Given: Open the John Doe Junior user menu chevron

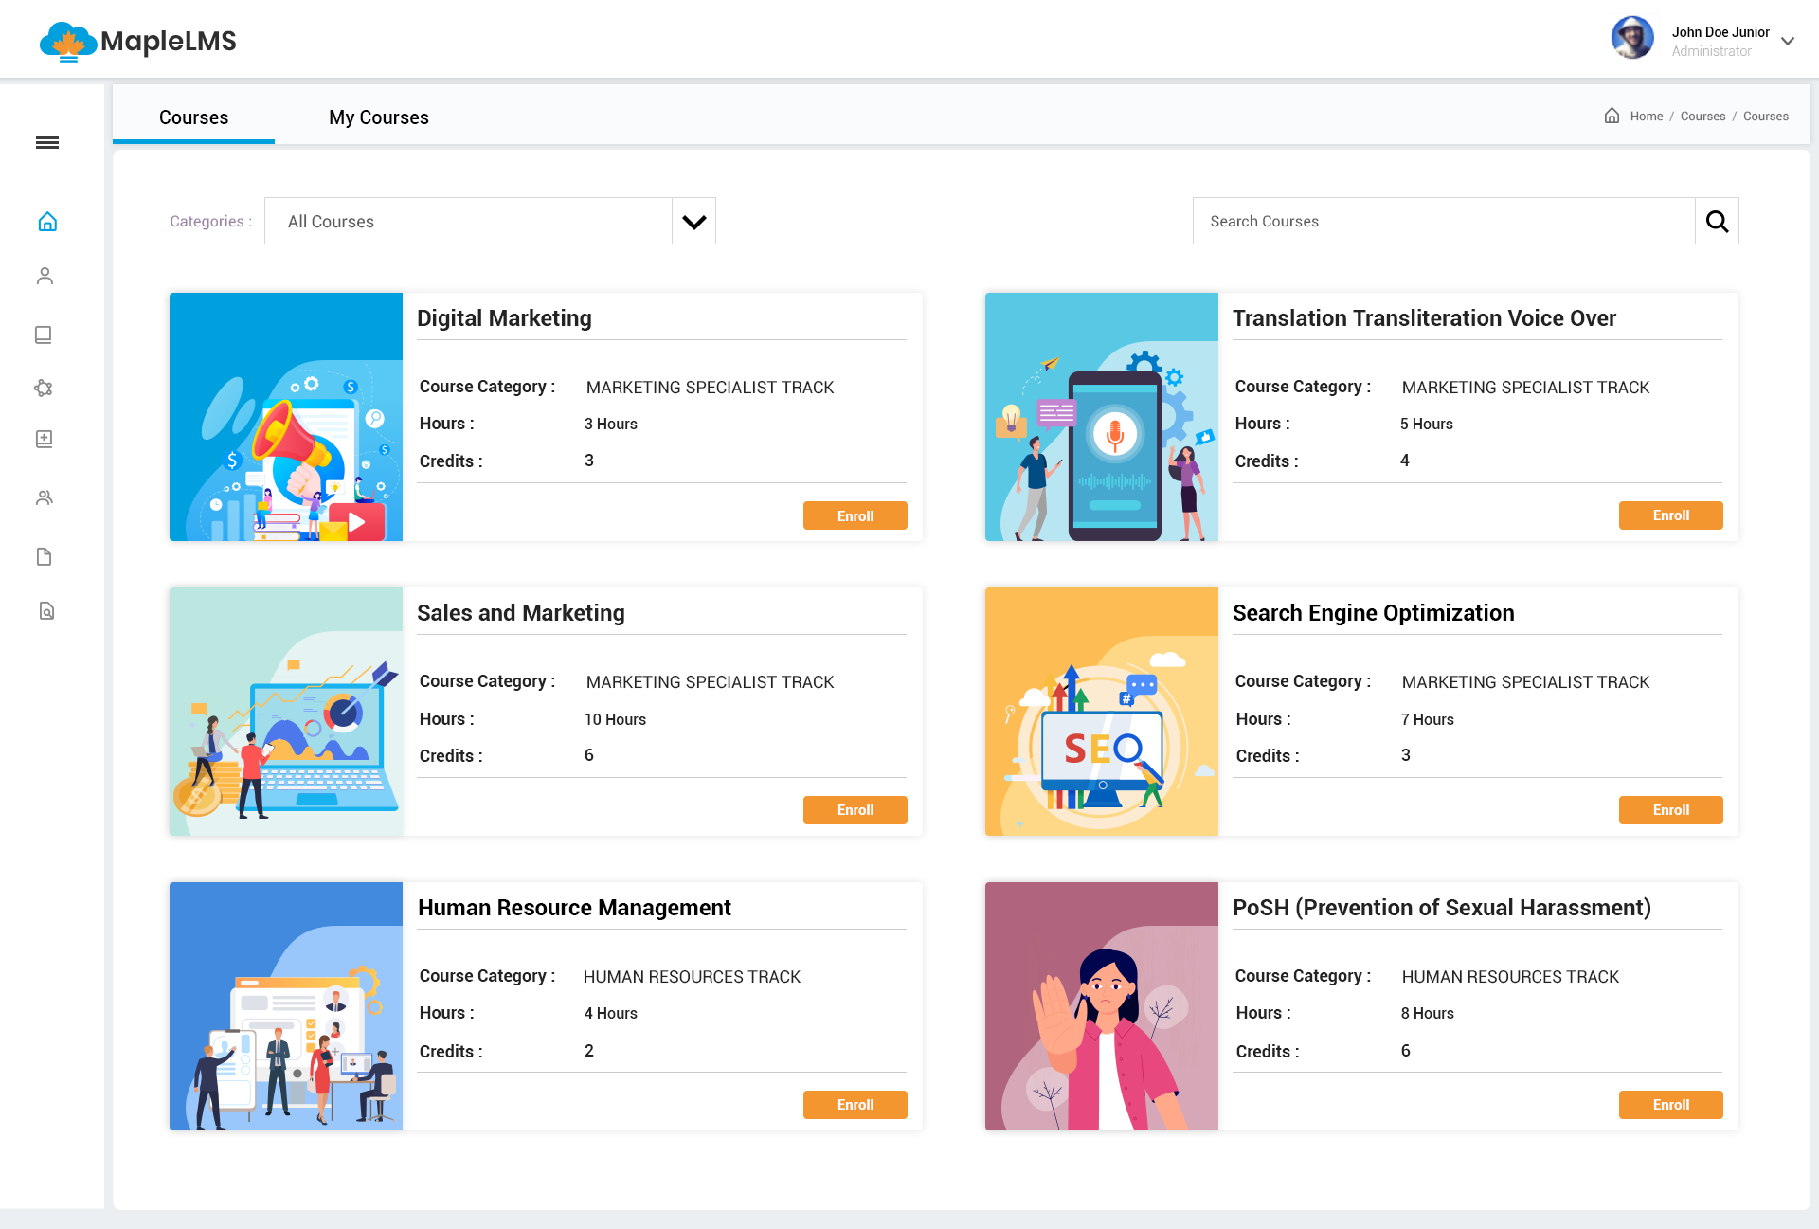Looking at the screenshot, I should pos(1787,41).
